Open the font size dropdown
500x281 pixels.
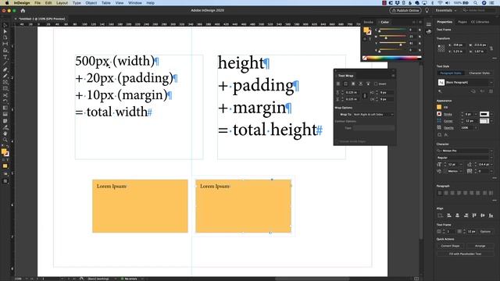tap(461, 165)
